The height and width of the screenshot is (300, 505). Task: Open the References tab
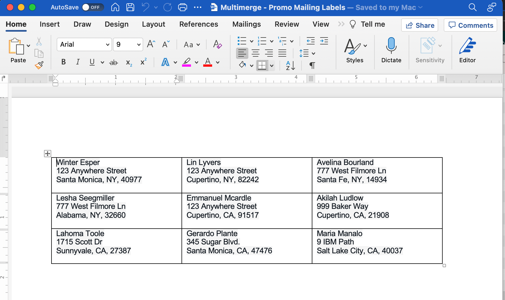pos(198,24)
